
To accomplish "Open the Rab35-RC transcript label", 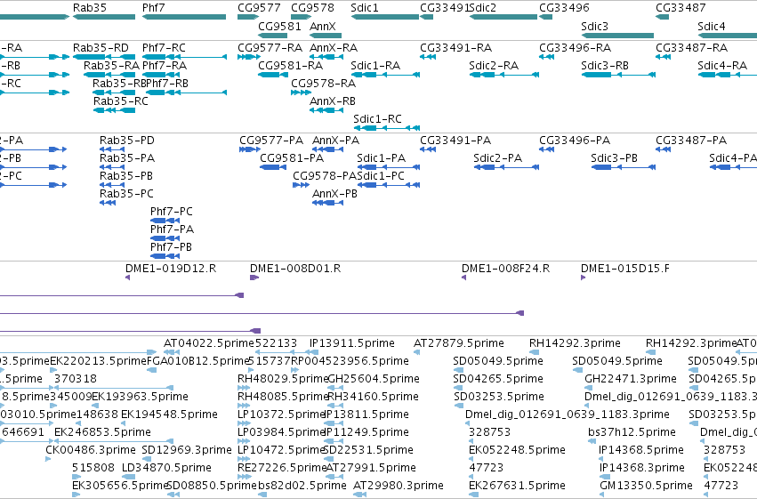I will (x=121, y=101).
